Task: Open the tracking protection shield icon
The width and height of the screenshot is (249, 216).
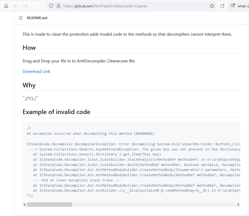Action: [x=51, y=6]
